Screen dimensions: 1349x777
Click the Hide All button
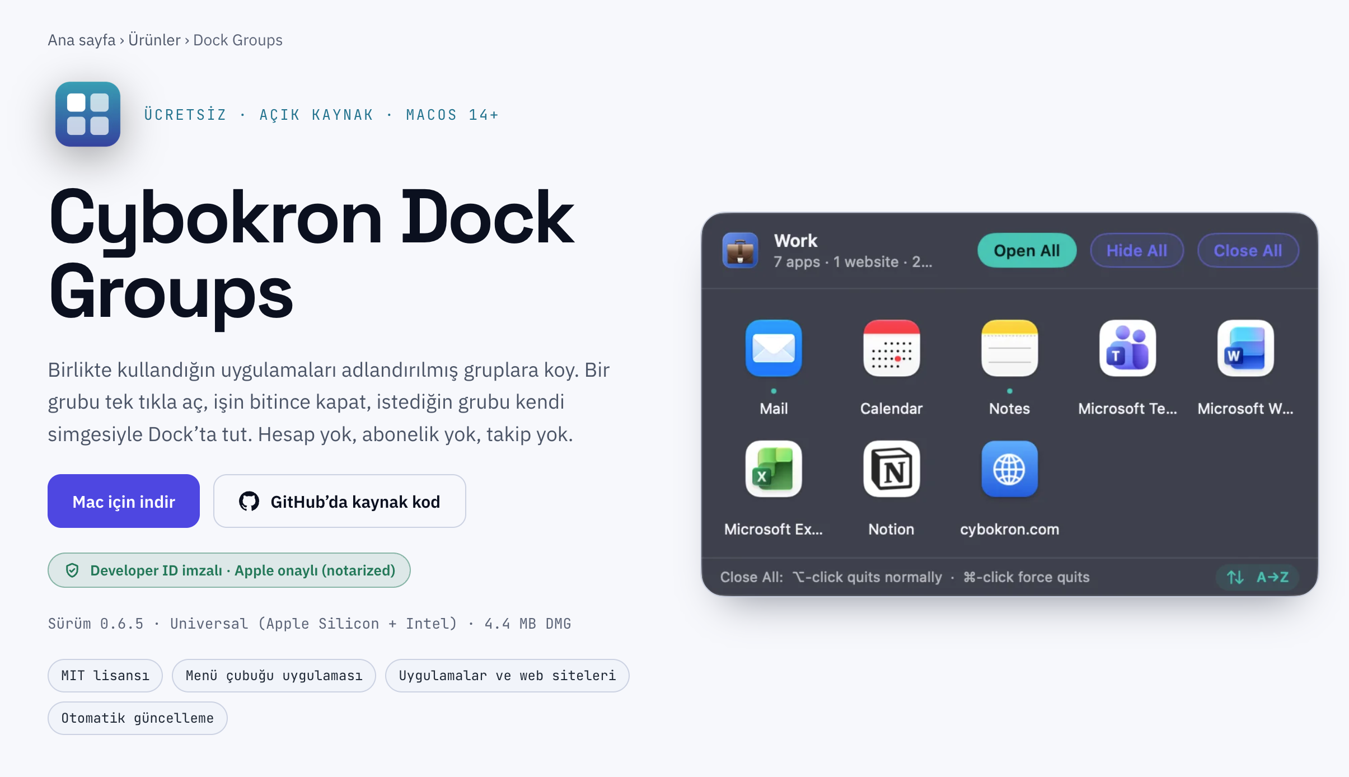point(1137,250)
